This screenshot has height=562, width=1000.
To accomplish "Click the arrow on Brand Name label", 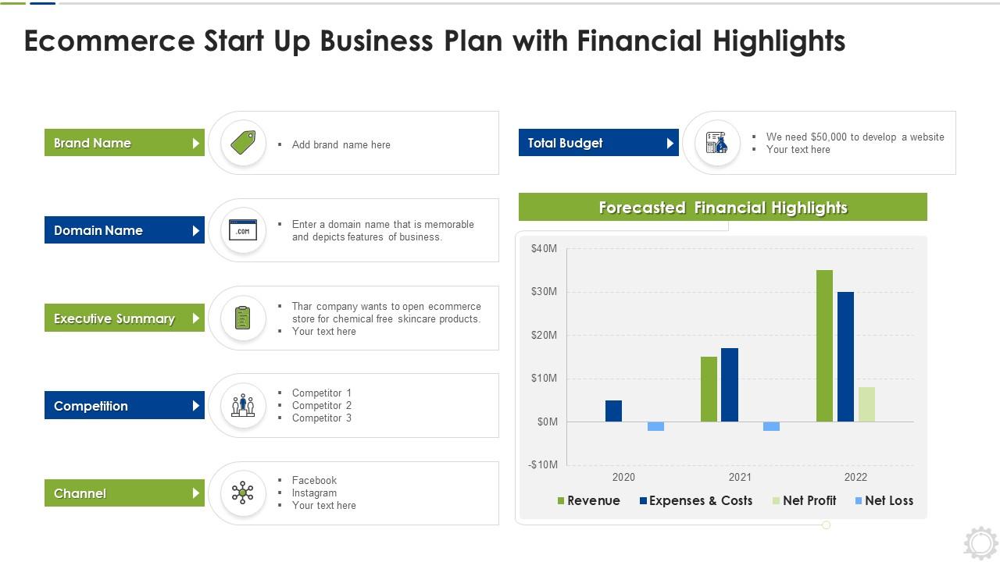I will 195,143.
